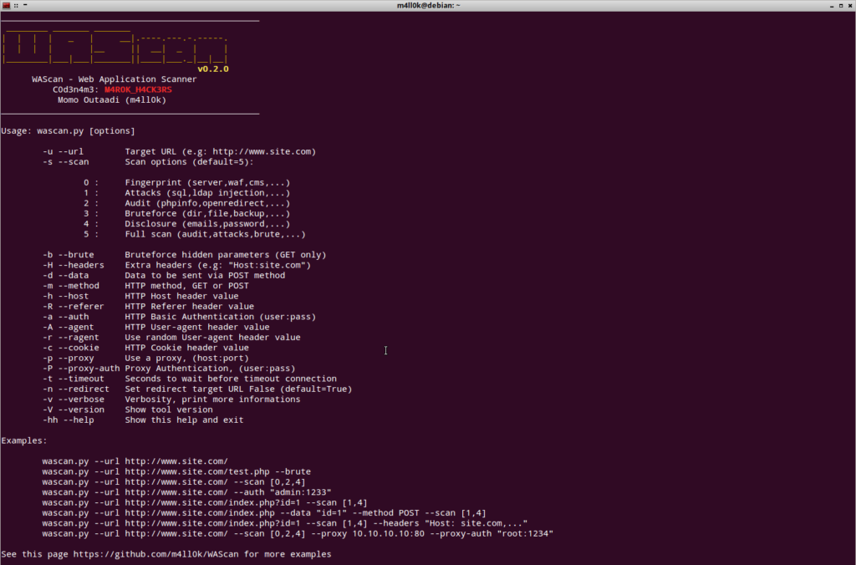This screenshot has width=856, height=565.
Task: Click the four-dot sticky icon in title bar
Action: [16, 5]
